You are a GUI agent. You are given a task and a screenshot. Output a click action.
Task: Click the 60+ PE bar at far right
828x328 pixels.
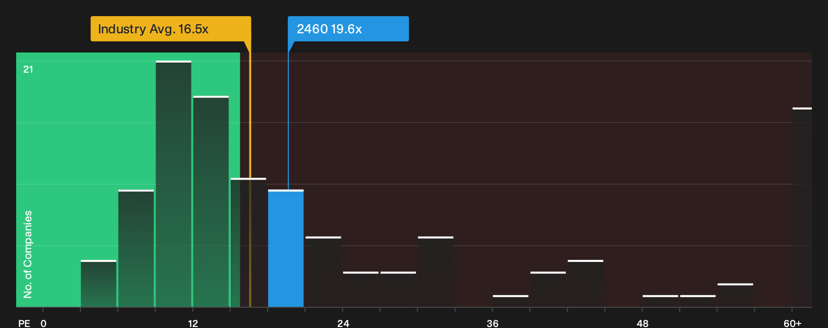pyautogui.click(x=802, y=207)
